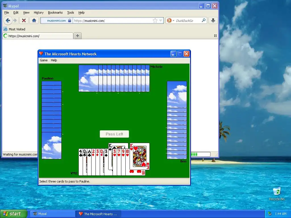Click the Hearts window title heart icon
This screenshot has height=218, width=291.
tap(41, 54)
